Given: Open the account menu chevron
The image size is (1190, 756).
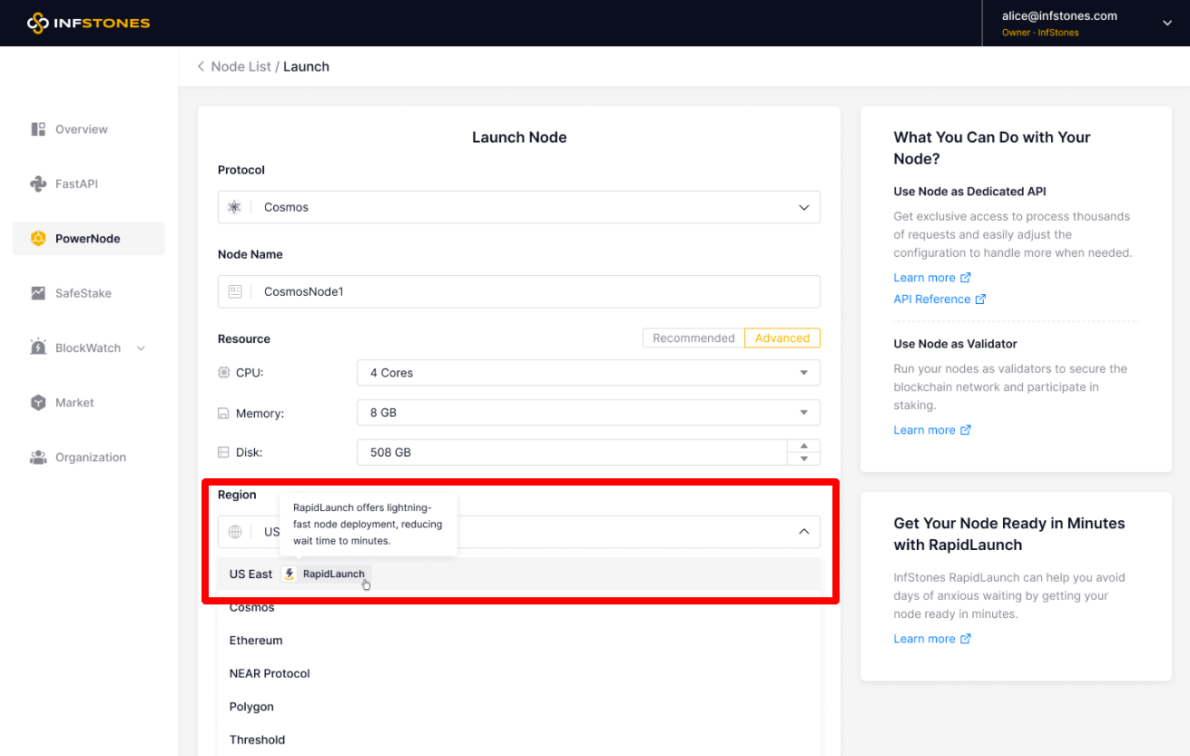Looking at the screenshot, I should point(1167,24).
